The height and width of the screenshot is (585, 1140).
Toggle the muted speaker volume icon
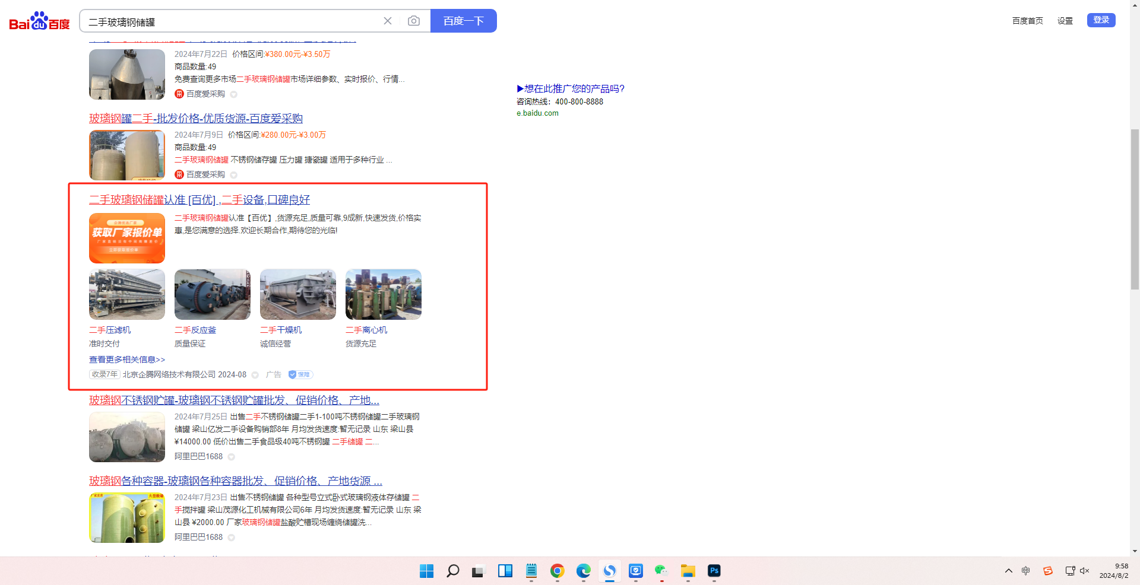[1085, 571]
